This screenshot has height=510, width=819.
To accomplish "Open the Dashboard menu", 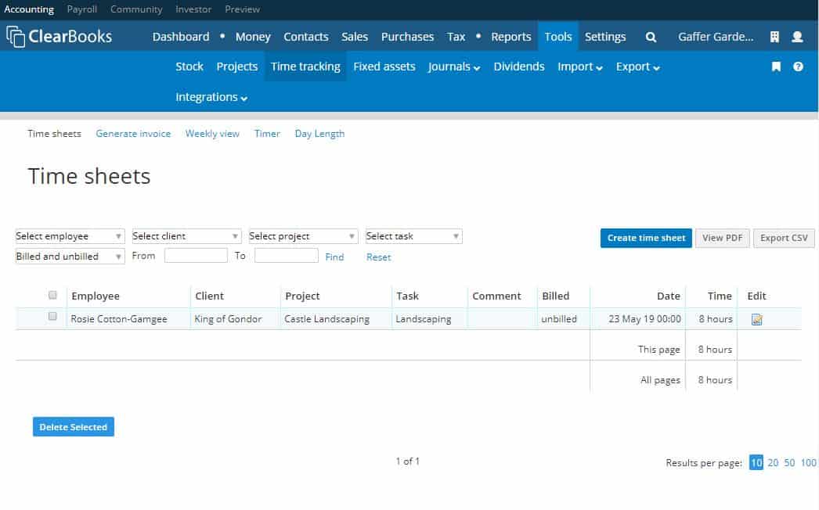I will pyautogui.click(x=181, y=37).
